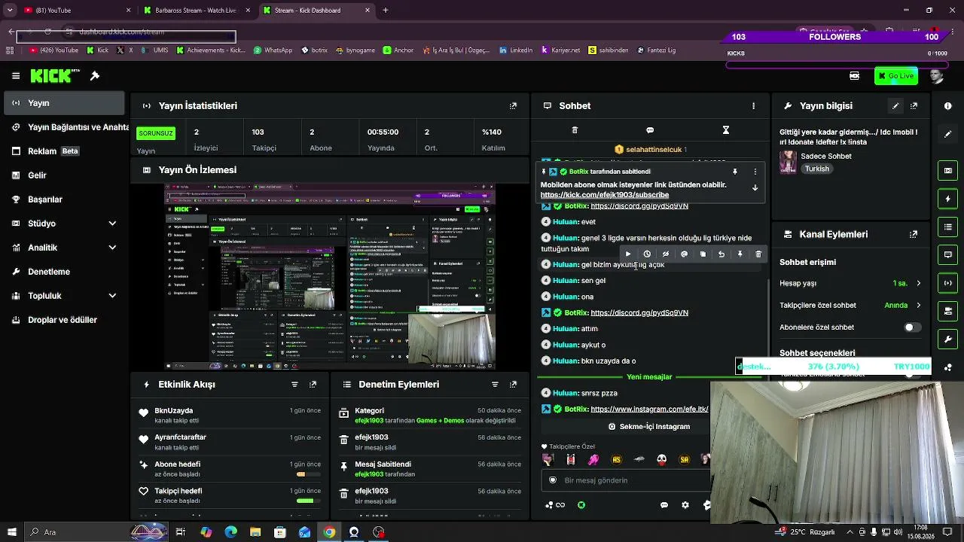Click Sekme-İçi Instagram button
The image size is (964, 542).
(x=649, y=427)
